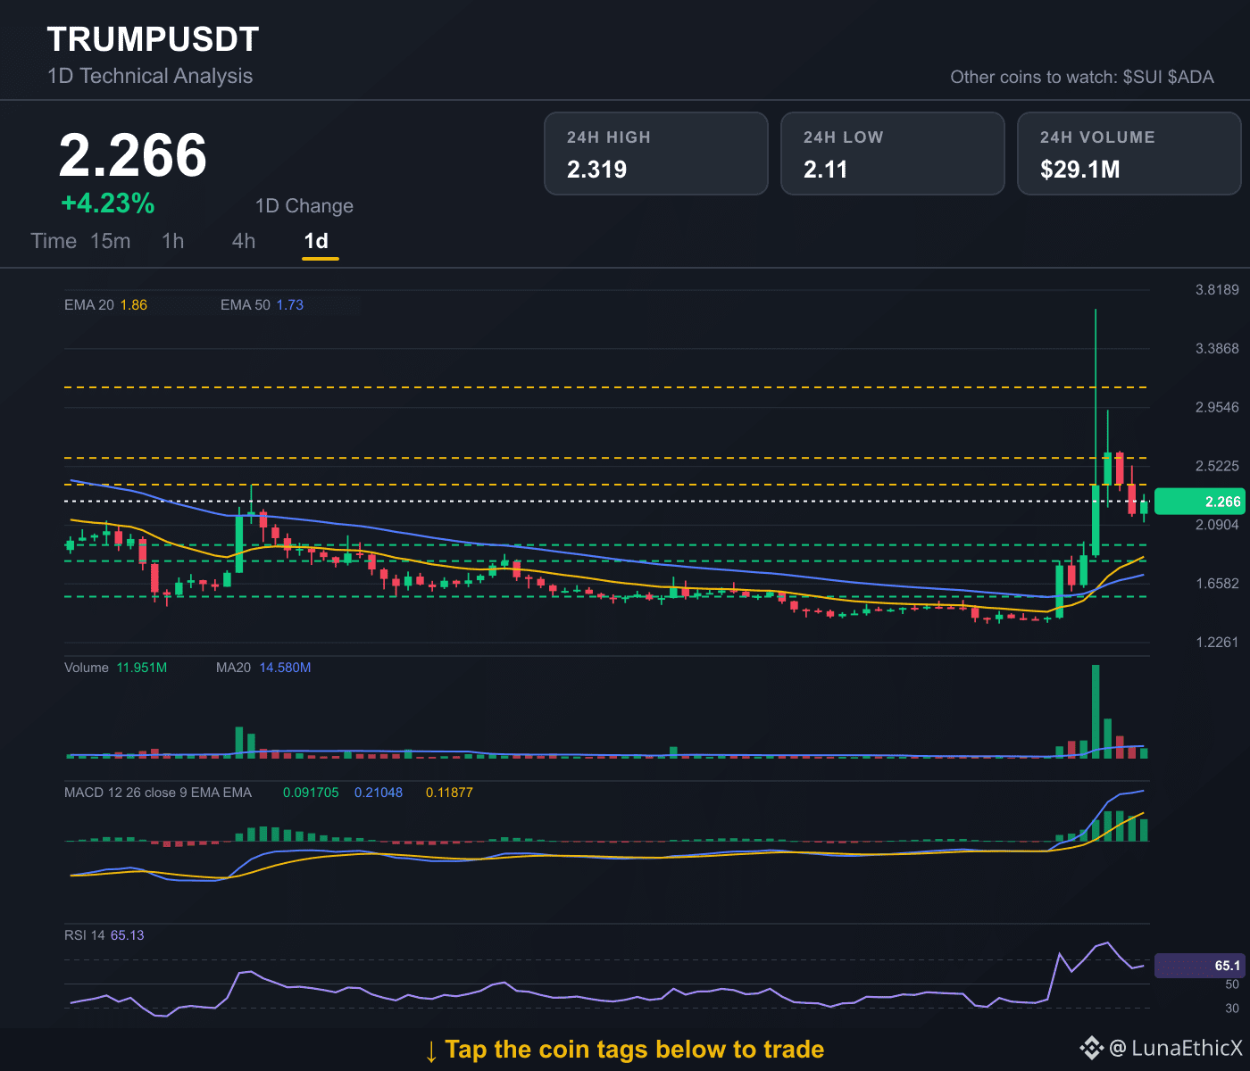Image resolution: width=1250 pixels, height=1071 pixels.
Task: Click the blue MACD value 0.21048
Action: [379, 793]
